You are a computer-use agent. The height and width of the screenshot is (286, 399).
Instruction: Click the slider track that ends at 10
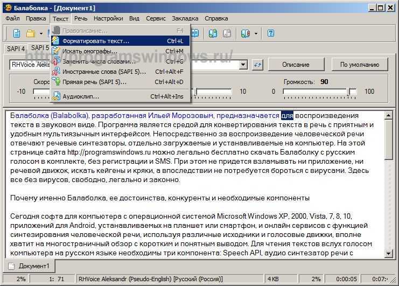coord(212,91)
